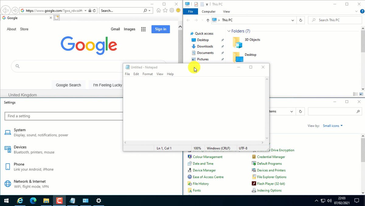Collapse the Folders (7) group

pos(229,31)
